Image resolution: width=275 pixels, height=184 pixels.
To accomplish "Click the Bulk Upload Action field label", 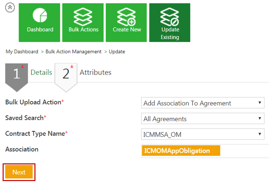I will [33, 102].
